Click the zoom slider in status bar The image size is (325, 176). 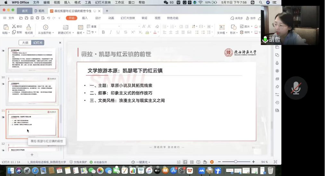(x=236, y=162)
